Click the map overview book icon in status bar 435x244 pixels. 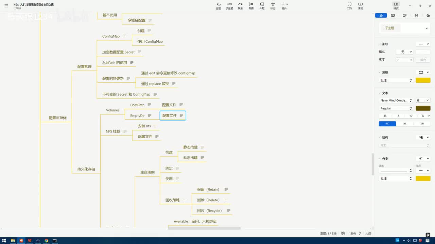343,233
